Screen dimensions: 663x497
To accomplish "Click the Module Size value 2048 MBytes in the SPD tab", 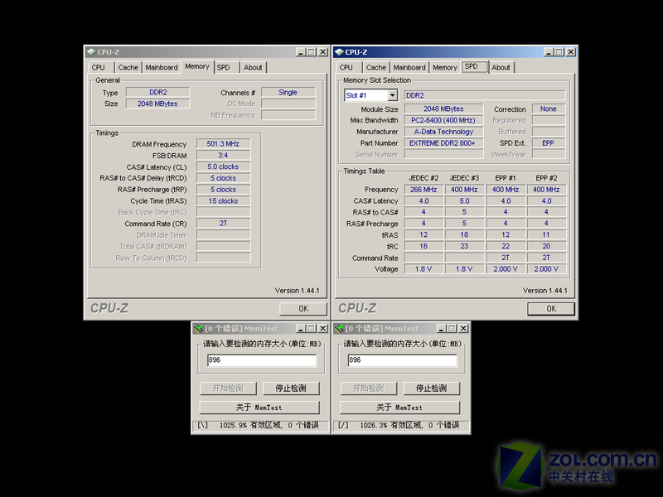I will point(443,109).
